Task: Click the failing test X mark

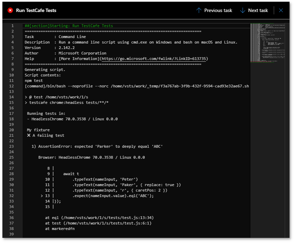Action: tap(29, 135)
